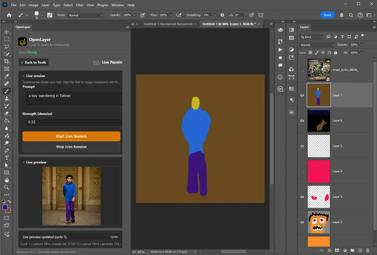This screenshot has height=255, width=377.
Task: Click Start Live Session button
Action: (71, 136)
